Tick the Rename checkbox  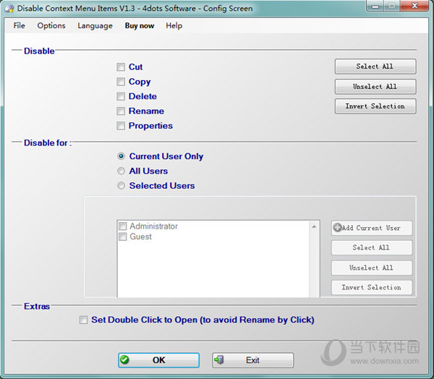(121, 111)
